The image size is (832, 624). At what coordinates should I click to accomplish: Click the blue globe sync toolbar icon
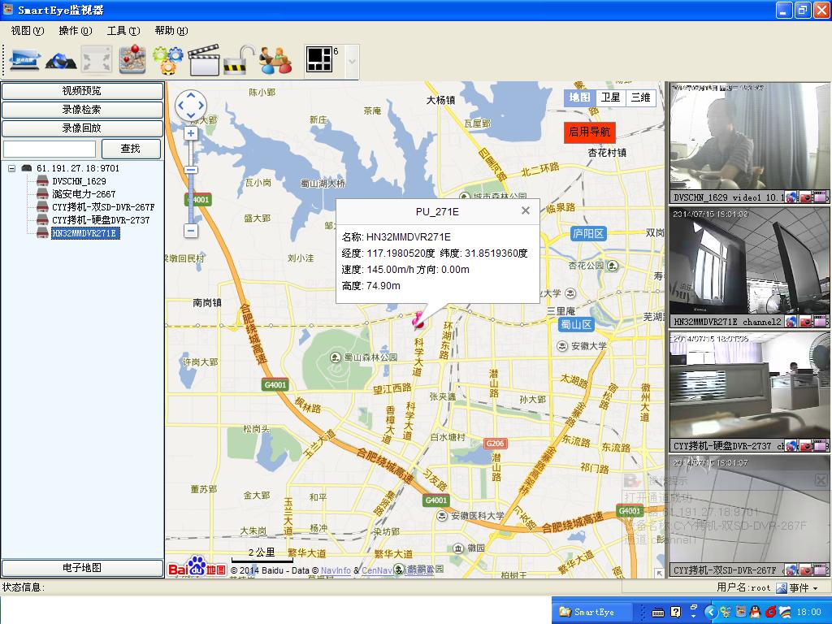pyautogui.click(x=61, y=60)
